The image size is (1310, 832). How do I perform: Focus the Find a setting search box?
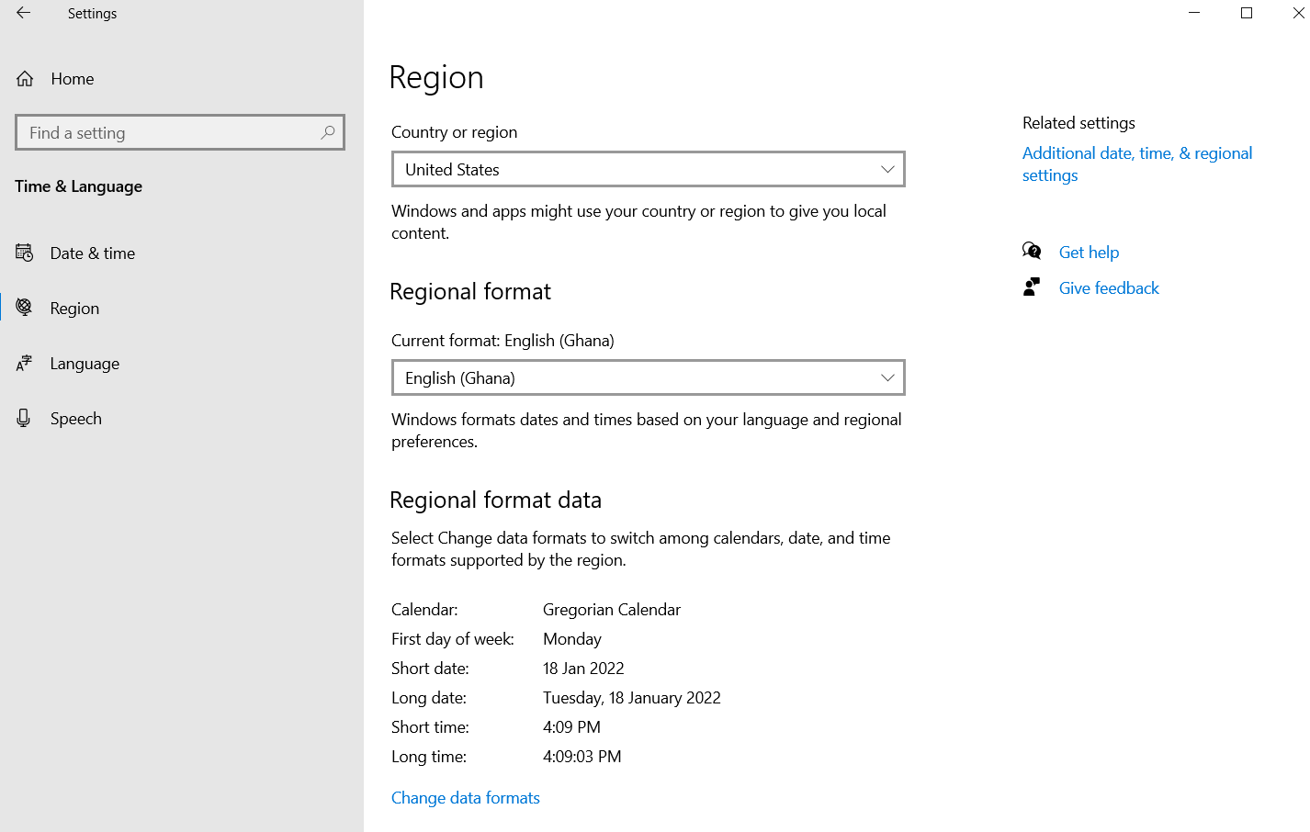point(180,132)
